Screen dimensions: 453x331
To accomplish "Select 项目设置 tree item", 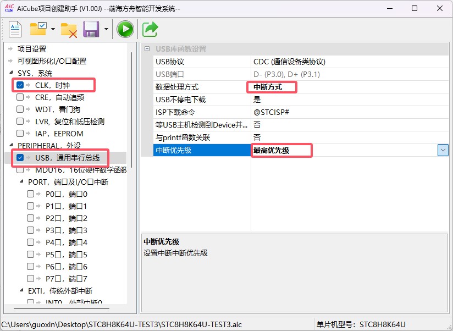I will pyautogui.click(x=32, y=49).
